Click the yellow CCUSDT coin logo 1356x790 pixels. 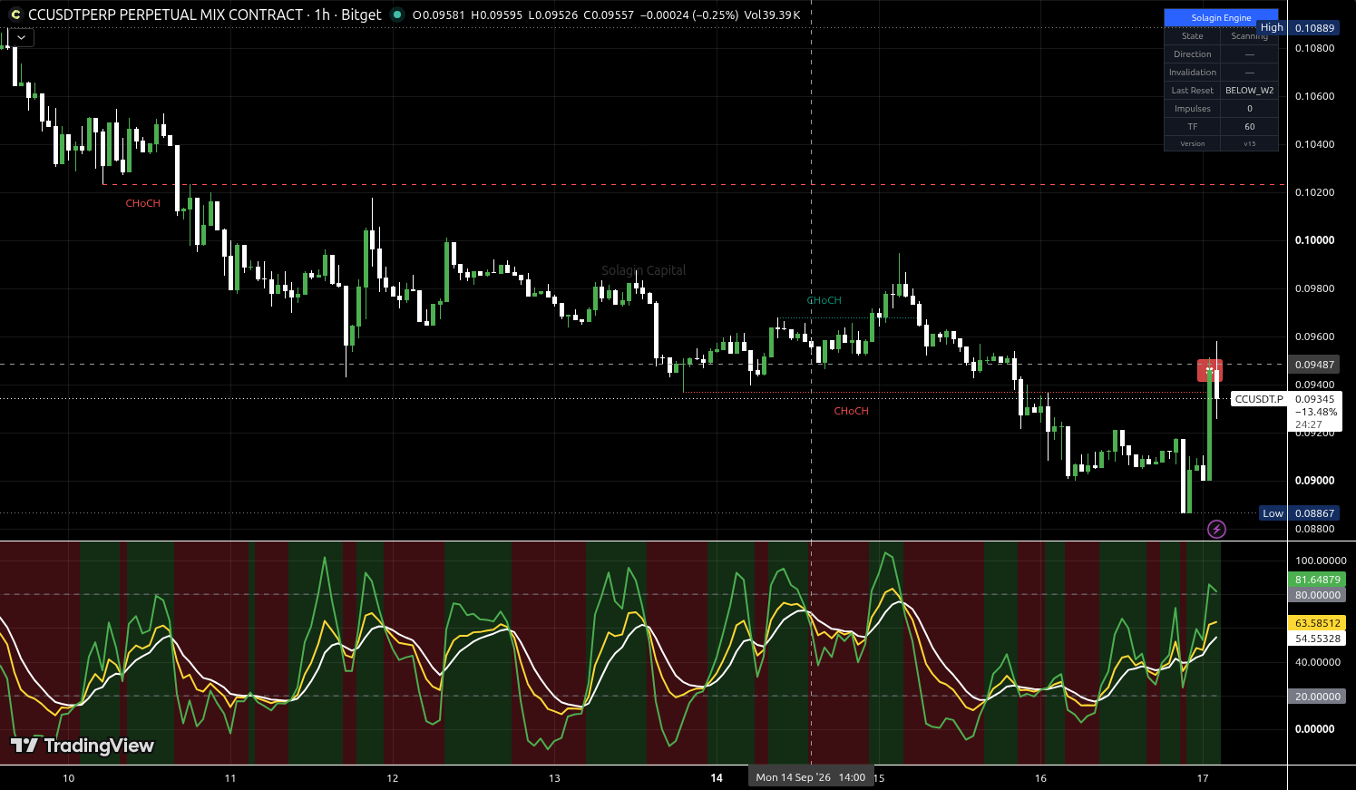tap(15, 15)
